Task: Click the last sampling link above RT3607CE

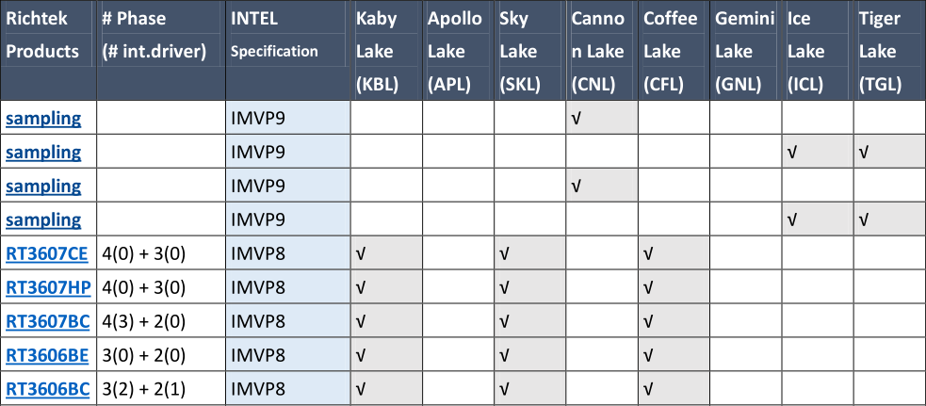Action: 43,219
